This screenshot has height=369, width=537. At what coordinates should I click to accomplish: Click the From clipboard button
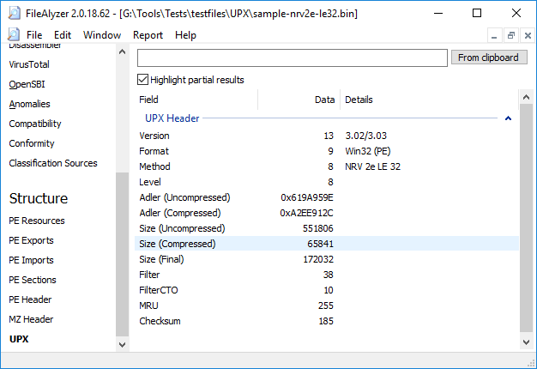tap(487, 57)
